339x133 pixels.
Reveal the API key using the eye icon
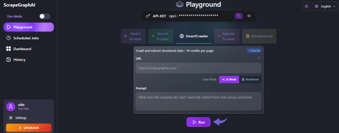click(249, 16)
